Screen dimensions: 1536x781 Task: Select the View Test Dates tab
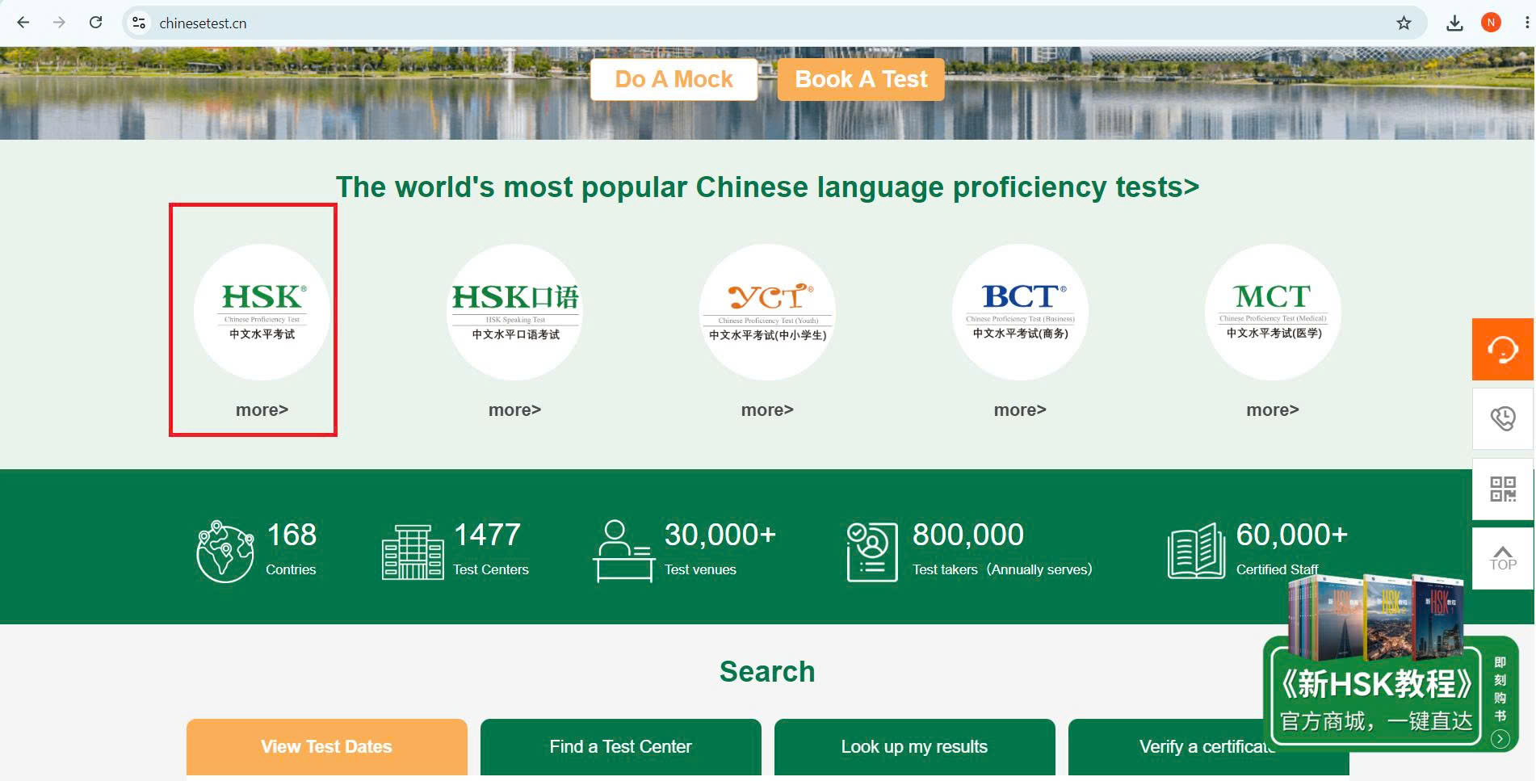point(326,747)
